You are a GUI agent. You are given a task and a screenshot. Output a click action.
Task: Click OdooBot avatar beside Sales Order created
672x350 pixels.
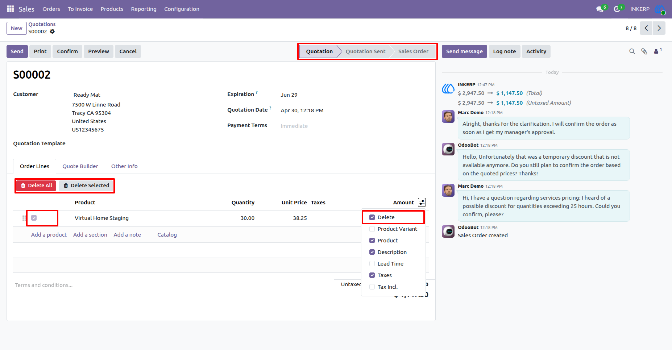(448, 231)
